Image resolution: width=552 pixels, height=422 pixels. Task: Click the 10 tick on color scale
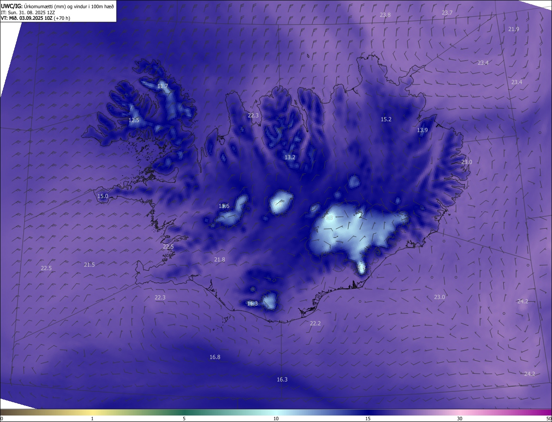[x=276, y=419]
